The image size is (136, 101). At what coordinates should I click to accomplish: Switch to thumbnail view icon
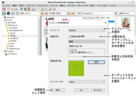coord(13,13)
